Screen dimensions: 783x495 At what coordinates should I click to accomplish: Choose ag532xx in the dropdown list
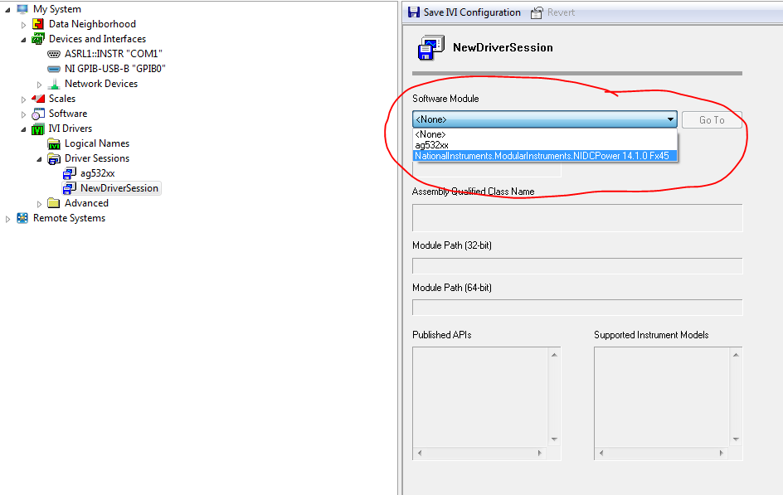click(545, 145)
